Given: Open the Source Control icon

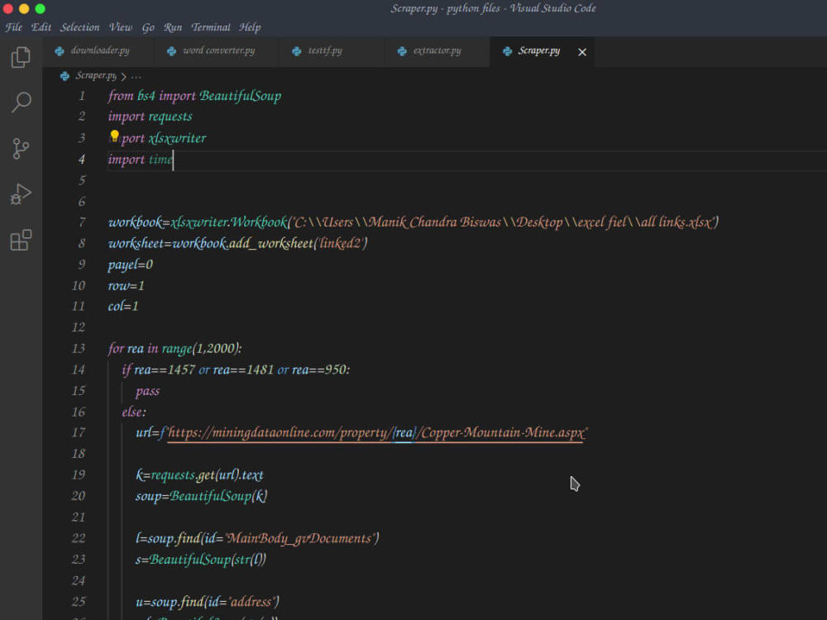Looking at the screenshot, I should click(21, 148).
